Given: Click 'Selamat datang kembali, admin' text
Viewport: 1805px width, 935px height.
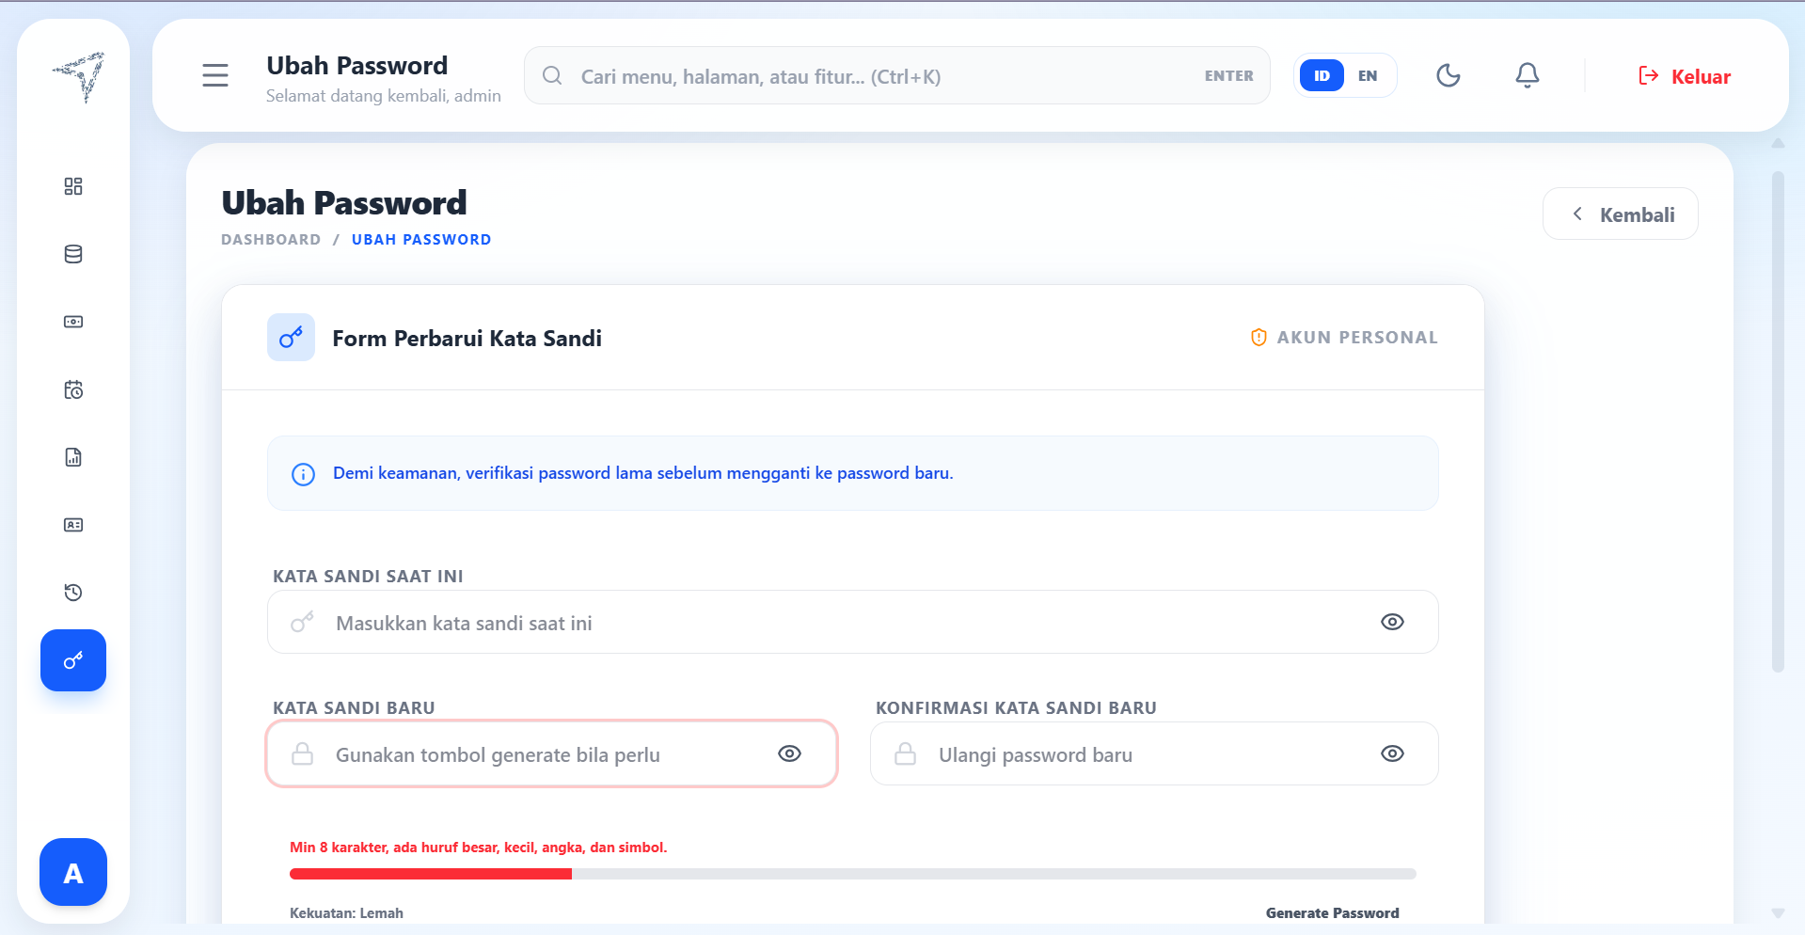Looking at the screenshot, I should click(x=384, y=96).
